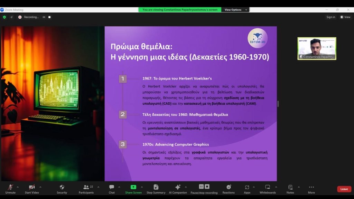Viewport: 354px width, 199px height.
Task: Click Zoom Meeting title bar icon
Action: click(x=2, y=10)
